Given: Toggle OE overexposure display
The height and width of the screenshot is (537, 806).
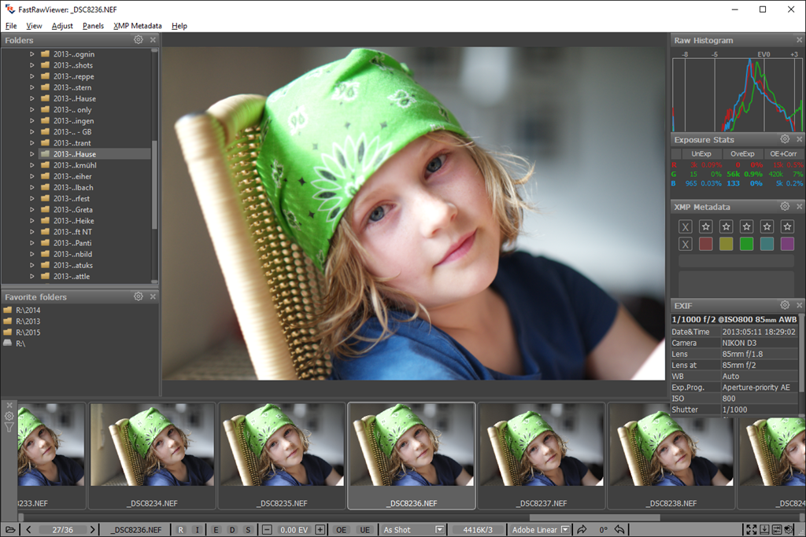Looking at the screenshot, I should click(341, 530).
